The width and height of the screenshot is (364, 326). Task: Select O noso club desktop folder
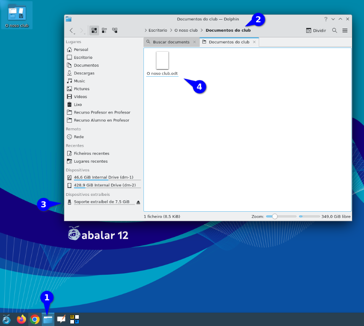point(17,15)
